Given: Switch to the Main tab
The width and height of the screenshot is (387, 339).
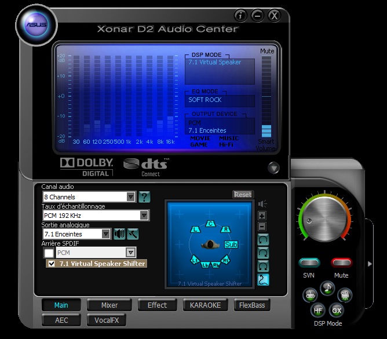Looking at the screenshot, I should [61, 305].
